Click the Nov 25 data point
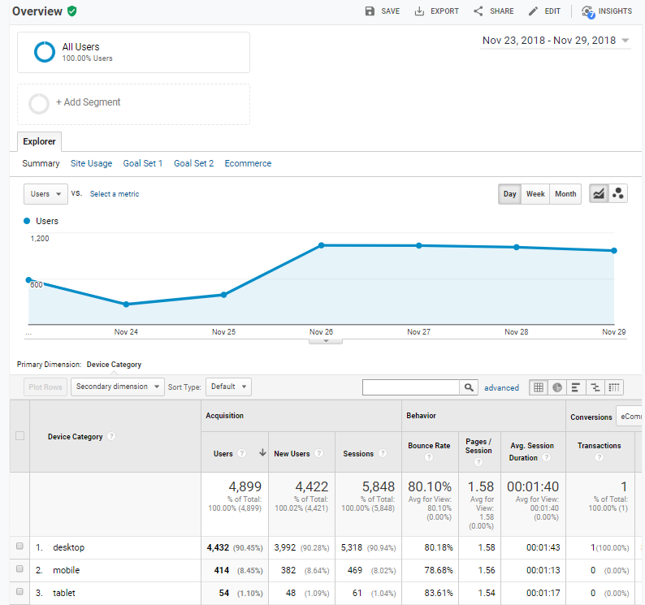 tap(223, 295)
